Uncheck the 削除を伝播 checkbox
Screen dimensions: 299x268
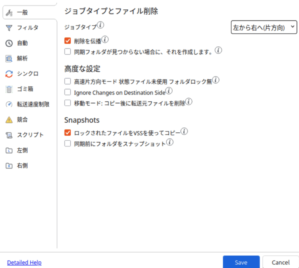(x=68, y=40)
